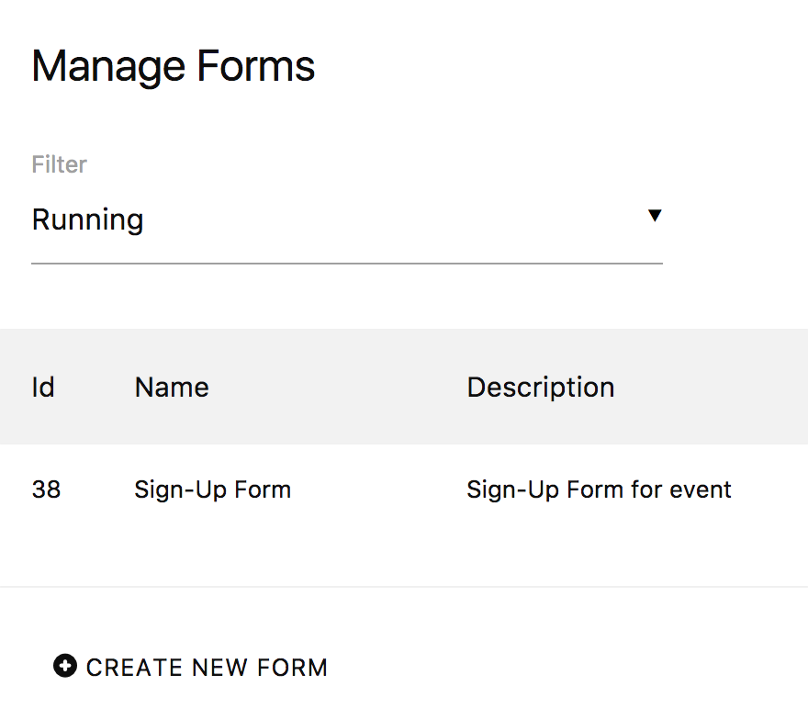Click form id 38 cell

(46, 489)
